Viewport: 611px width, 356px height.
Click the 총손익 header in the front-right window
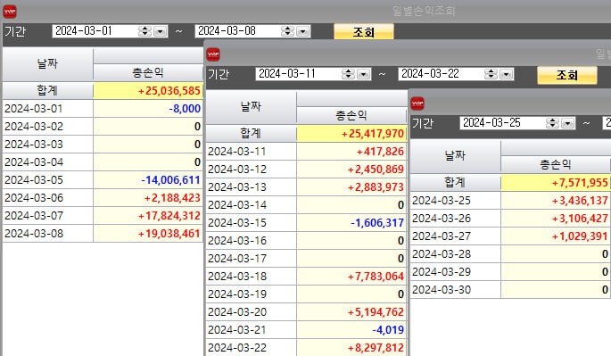point(556,164)
